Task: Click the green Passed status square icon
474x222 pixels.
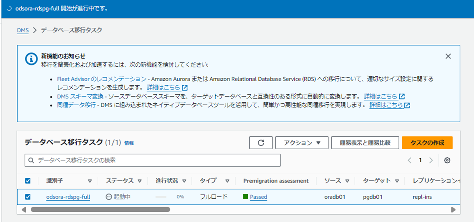Action: point(246,197)
